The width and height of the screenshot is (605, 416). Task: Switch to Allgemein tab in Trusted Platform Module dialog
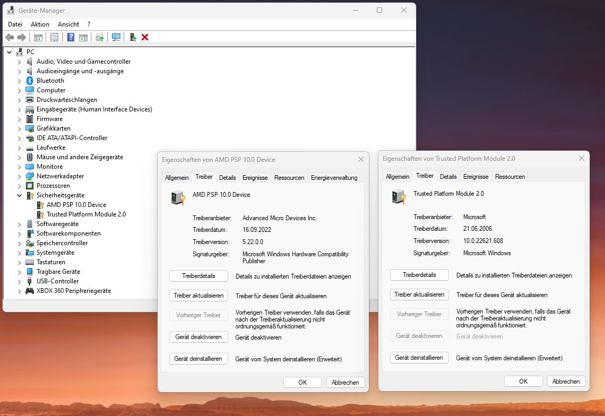pyautogui.click(x=397, y=176)
